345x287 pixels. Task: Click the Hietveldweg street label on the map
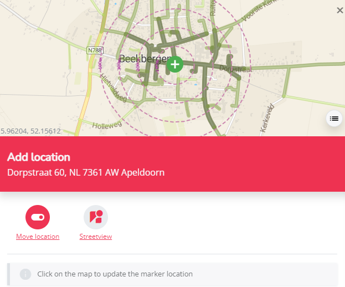(114, 88)
